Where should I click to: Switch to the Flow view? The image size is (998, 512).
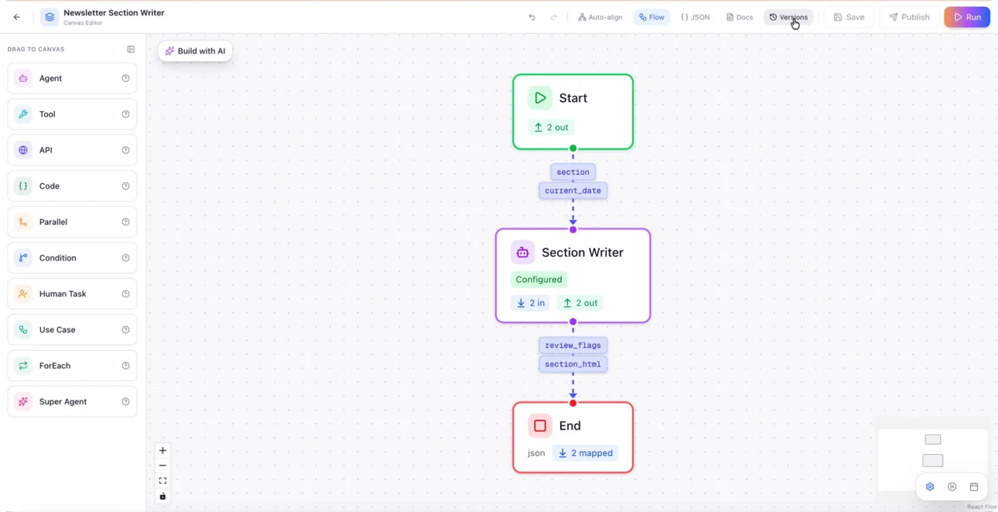pyautogui.click(x=652, y=17)
